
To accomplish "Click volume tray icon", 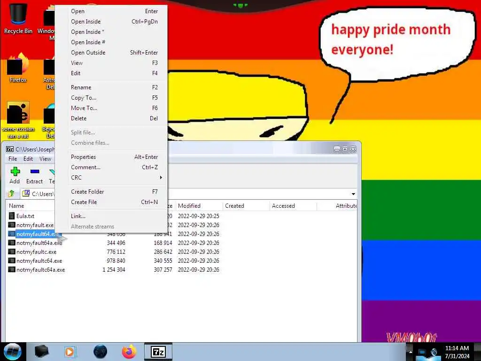I will point(434,353).
